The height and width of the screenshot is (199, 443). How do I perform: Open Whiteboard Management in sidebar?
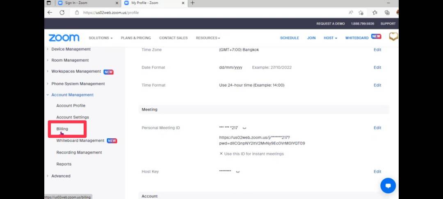(x=80, y=141)
